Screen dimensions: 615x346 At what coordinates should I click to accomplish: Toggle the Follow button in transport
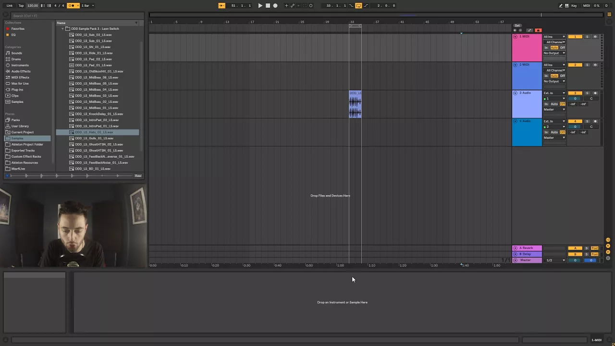(x=221, y=5)
